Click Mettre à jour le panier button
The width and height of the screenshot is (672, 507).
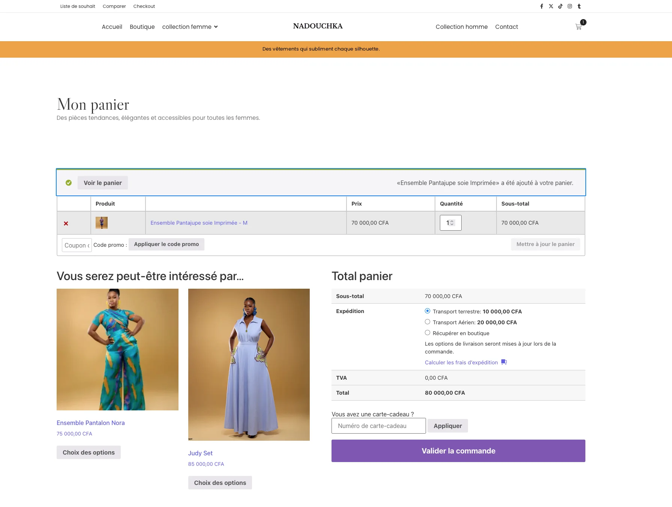coord(546,244)
